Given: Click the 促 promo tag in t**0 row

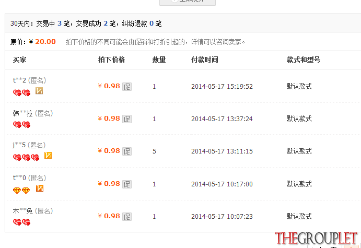Looking at the screenshot, I should pyautogui.click(x=127, y=184).
